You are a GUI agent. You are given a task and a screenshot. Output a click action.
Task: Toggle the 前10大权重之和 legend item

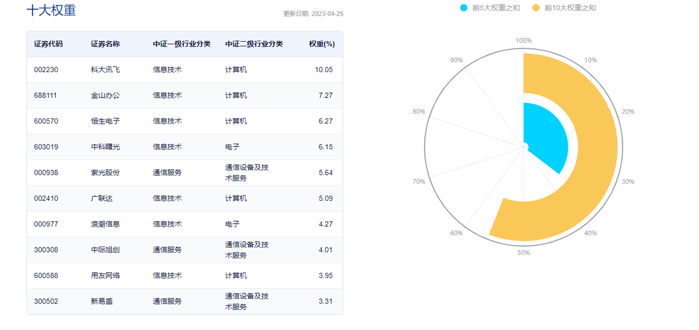coord(564,8)
